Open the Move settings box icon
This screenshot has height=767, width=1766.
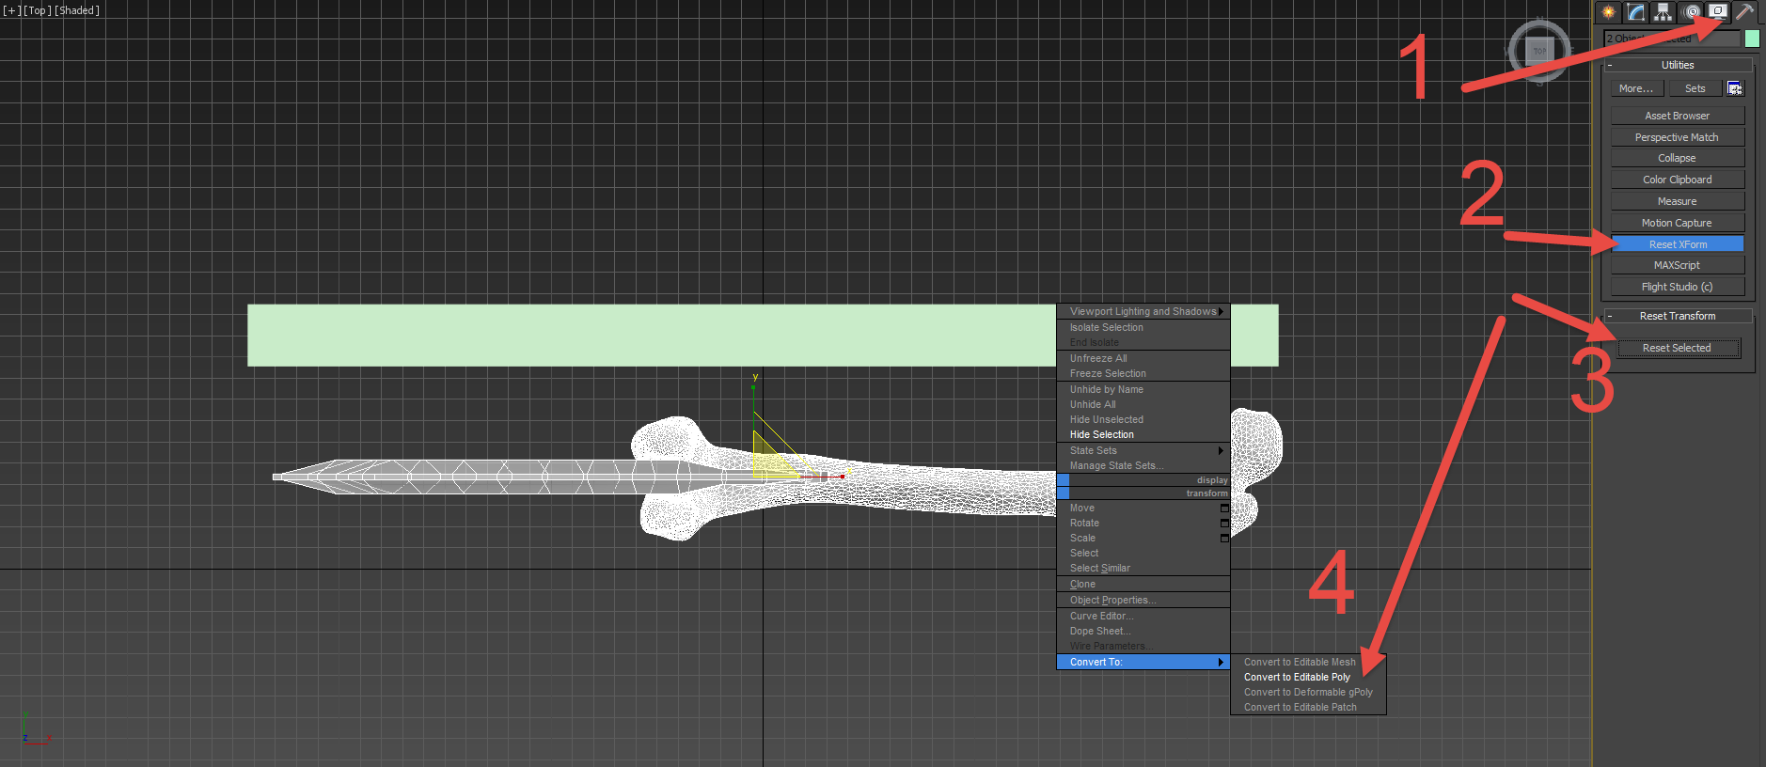[1224, 509]
